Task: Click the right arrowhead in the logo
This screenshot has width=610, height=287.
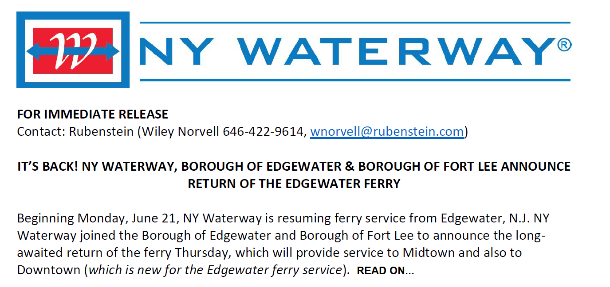Action: coord(114,51)
